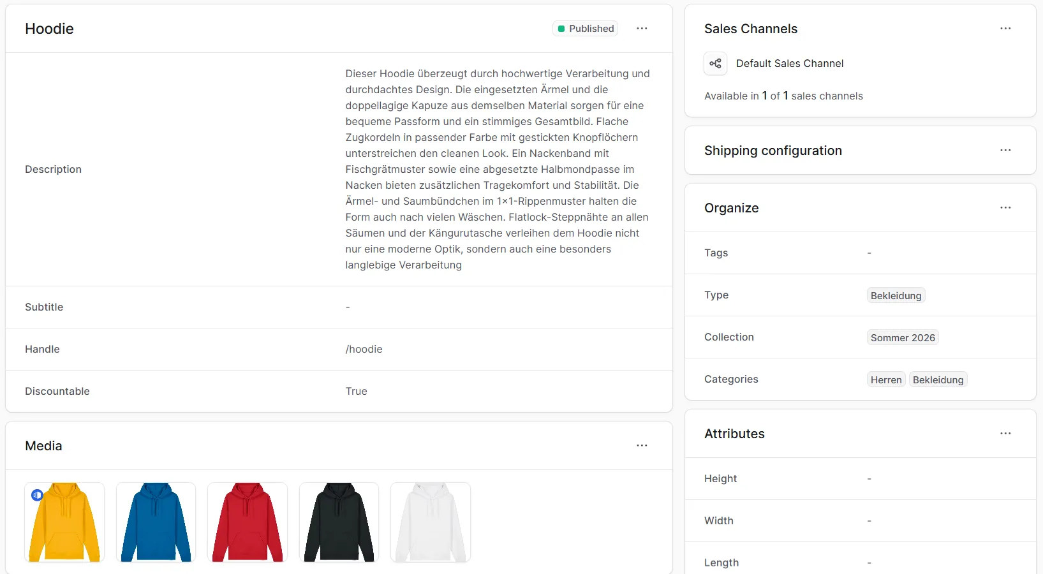Open the Shipping configuration options menu

click(x=1005, y=151)
